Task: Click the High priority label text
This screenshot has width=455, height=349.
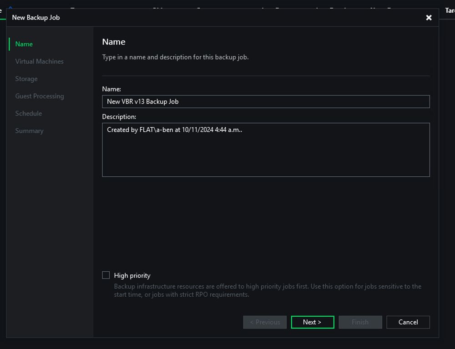Action: [x=132, y=275]
